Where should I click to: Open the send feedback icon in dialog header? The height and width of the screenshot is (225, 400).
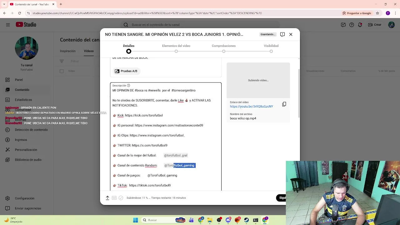pyautogui.click(x=282, y=34)
